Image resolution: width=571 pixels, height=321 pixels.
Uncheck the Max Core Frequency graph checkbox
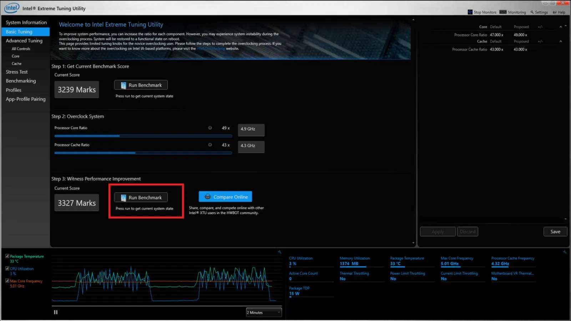pos(7,281)
